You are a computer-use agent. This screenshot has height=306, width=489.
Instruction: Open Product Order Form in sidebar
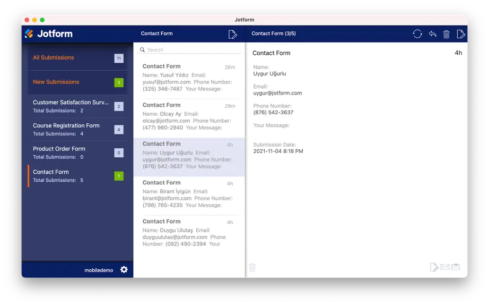click(x=77, y=152)
